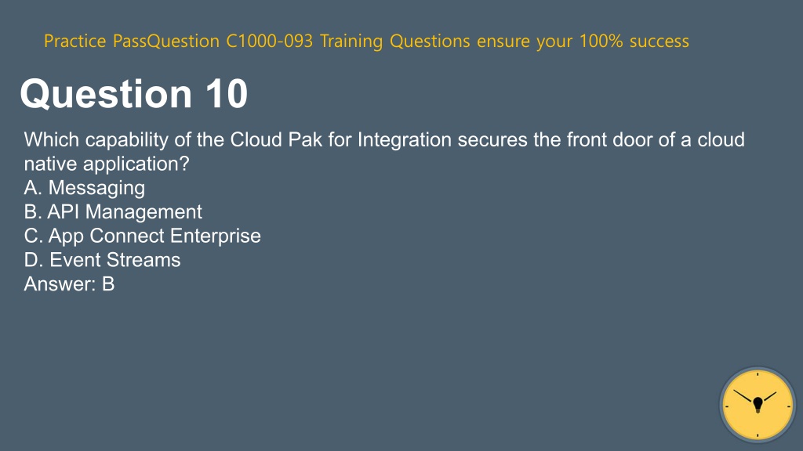
Task: Click the clock's longer hand
Action: pos(743,397)
